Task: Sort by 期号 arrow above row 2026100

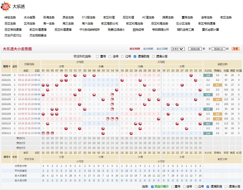Action: [x=9, y=66]
